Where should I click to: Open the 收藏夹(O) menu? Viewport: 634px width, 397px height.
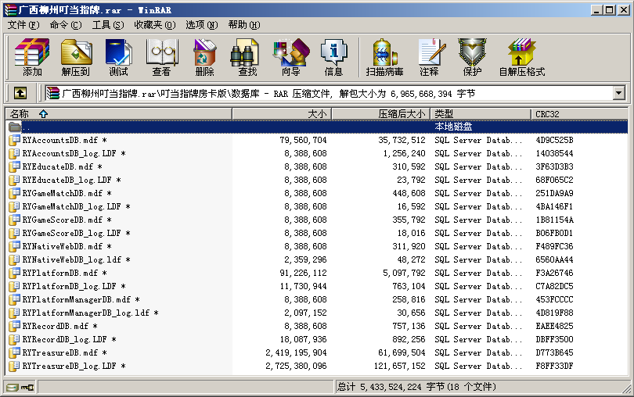coord(153,25)
